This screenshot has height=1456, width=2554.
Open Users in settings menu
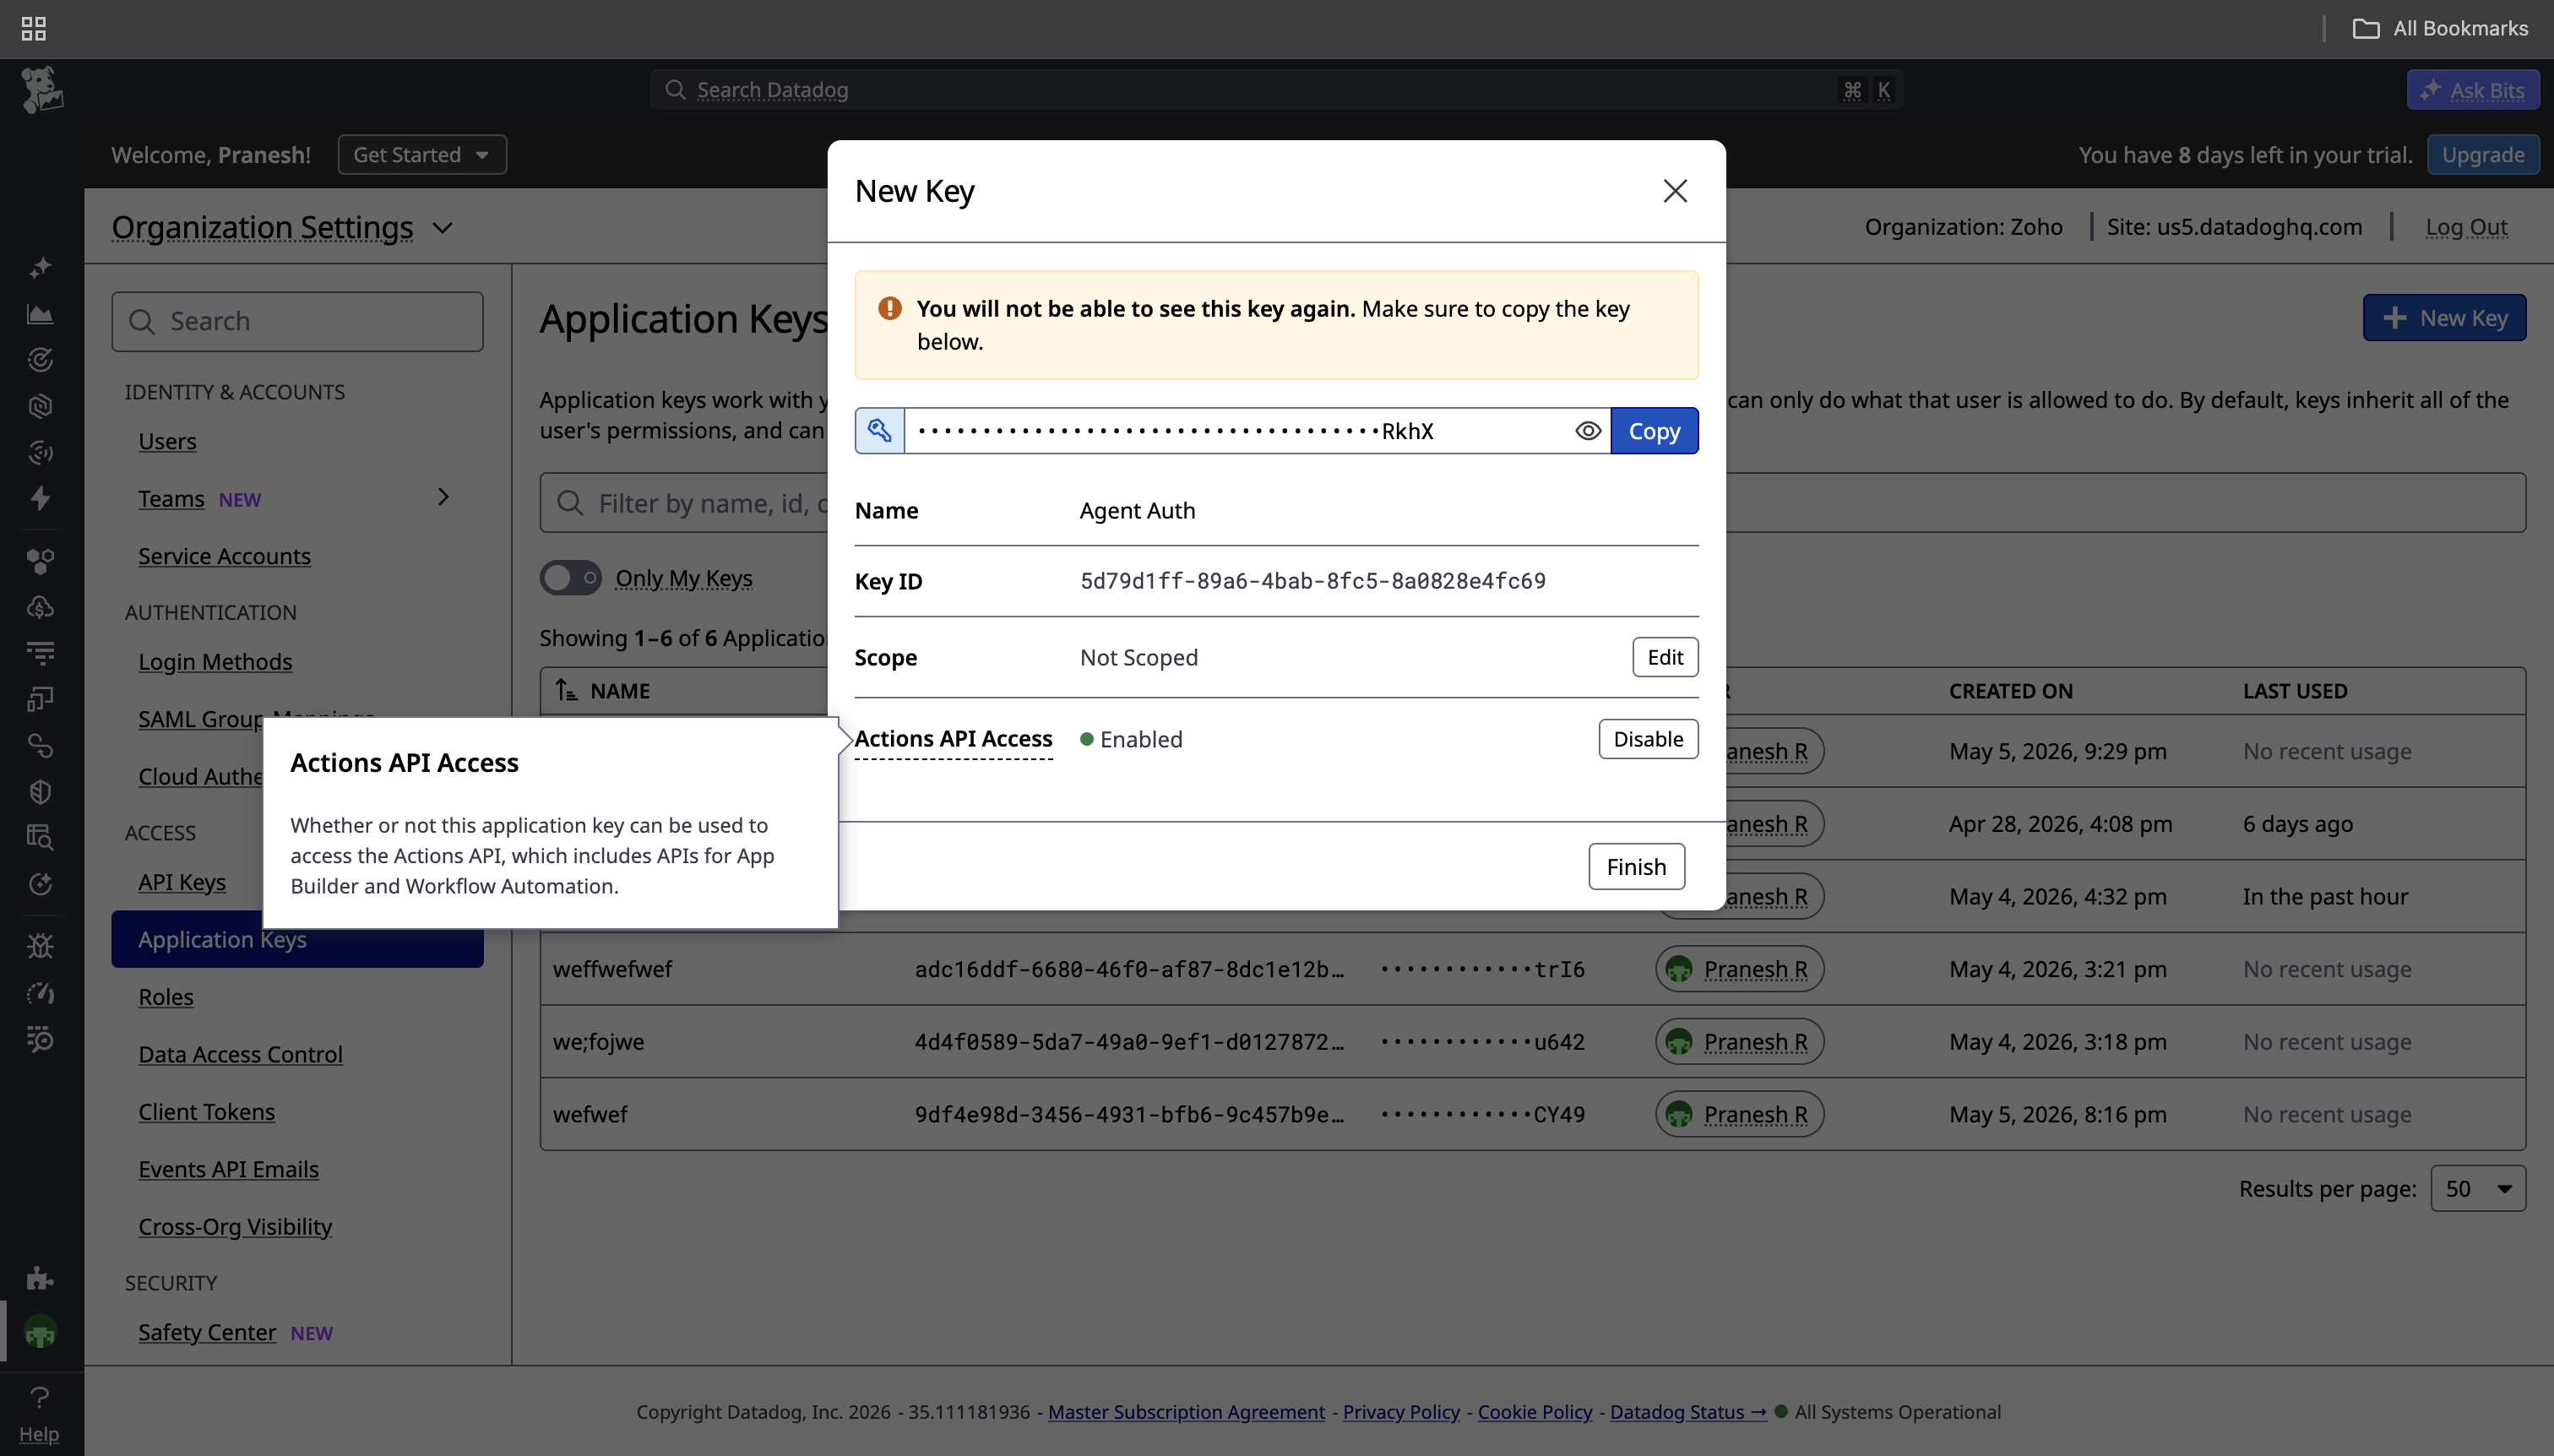(x=167, y=441)
